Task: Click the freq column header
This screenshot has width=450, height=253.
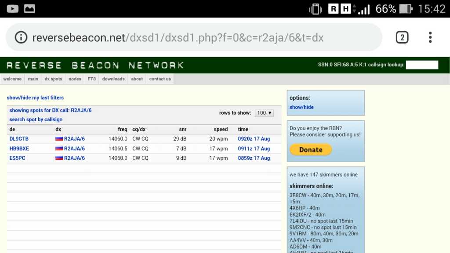Action: click(123, 130)
